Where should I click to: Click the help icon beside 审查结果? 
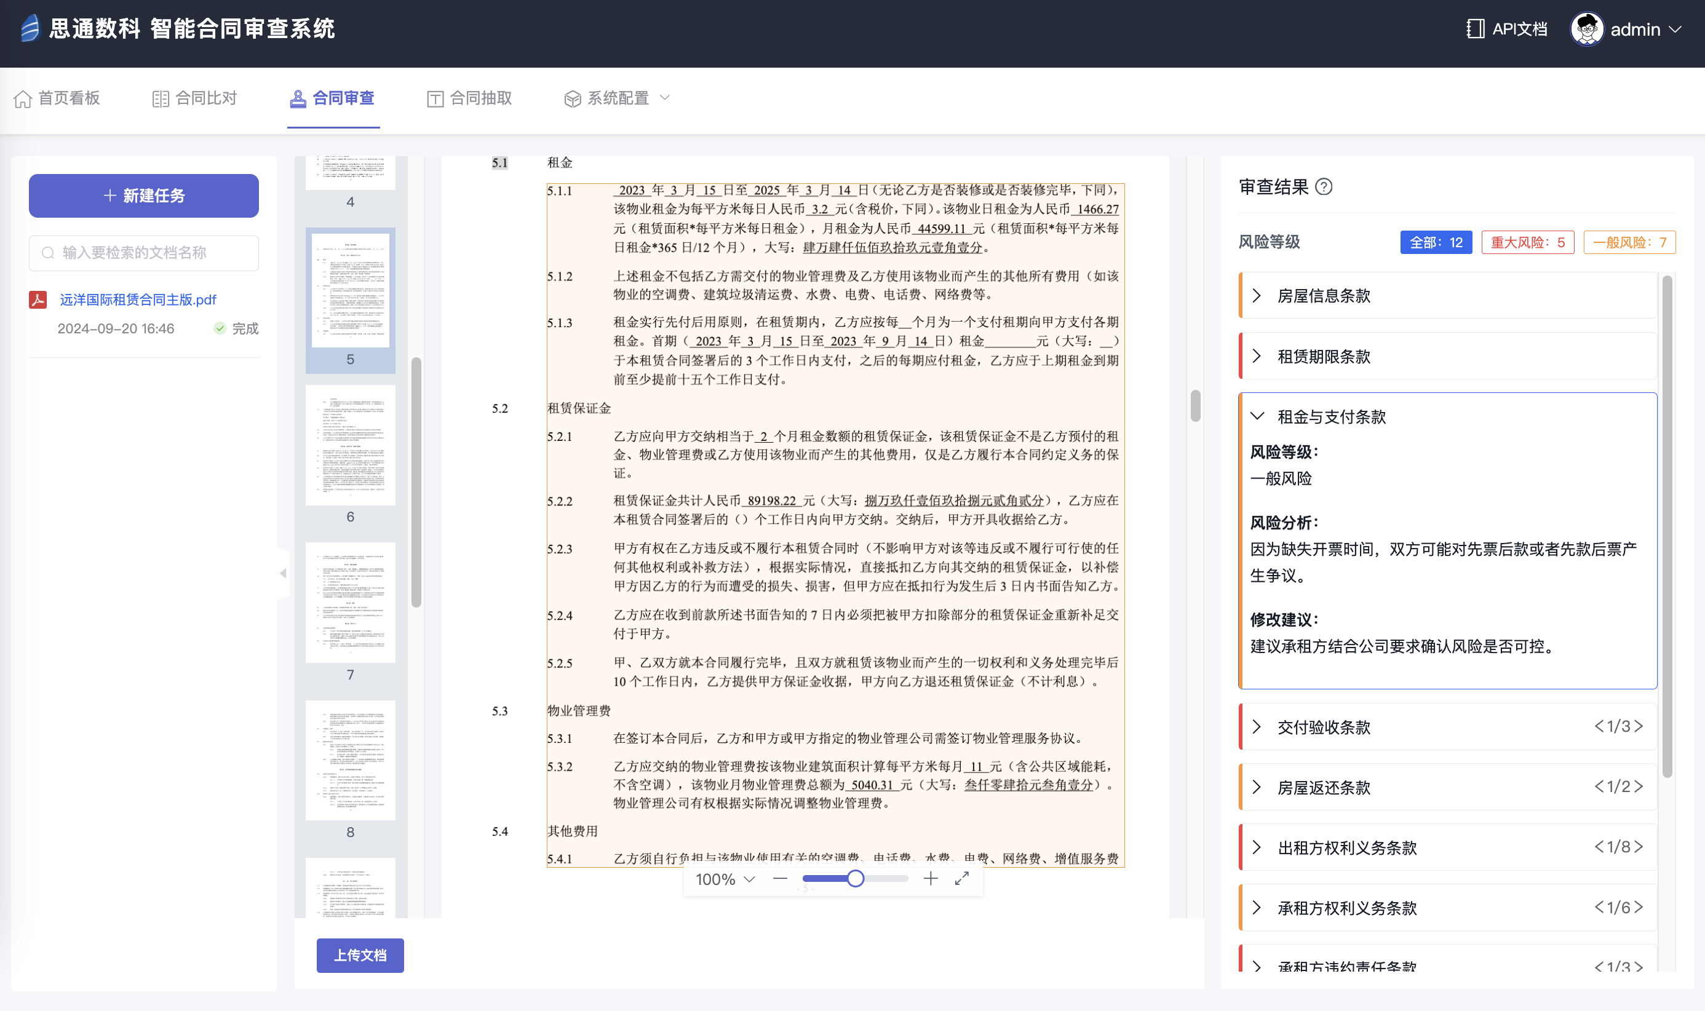(x=1324, y=187)
